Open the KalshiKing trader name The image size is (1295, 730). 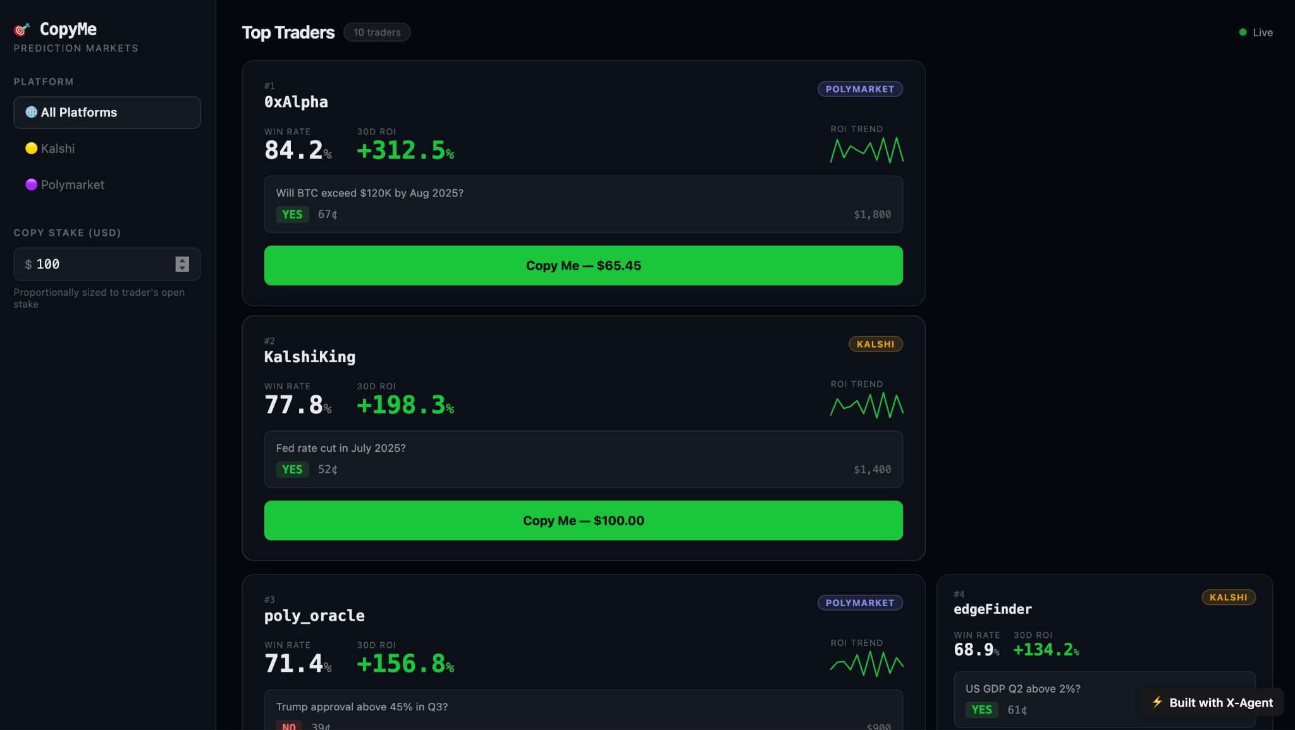310,357
